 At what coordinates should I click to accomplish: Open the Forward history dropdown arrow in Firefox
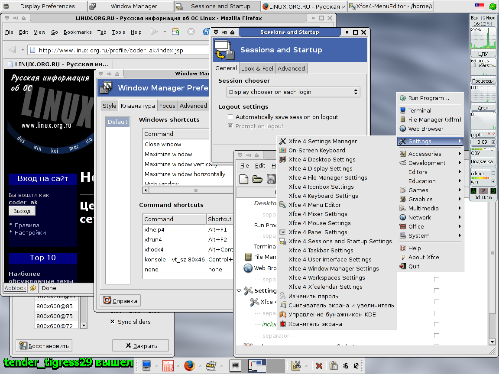(165, 32)
